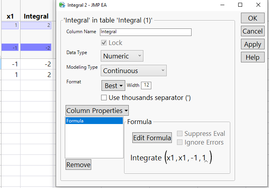Click the Column Name text field
This screenshot has height=188, width=269.
pos(145,32)
